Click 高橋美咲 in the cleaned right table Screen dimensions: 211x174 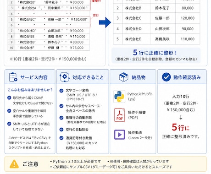162,39
